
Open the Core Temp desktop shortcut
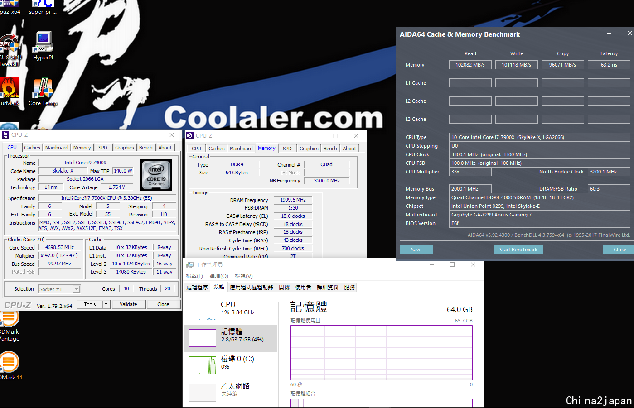coord(43,88)
